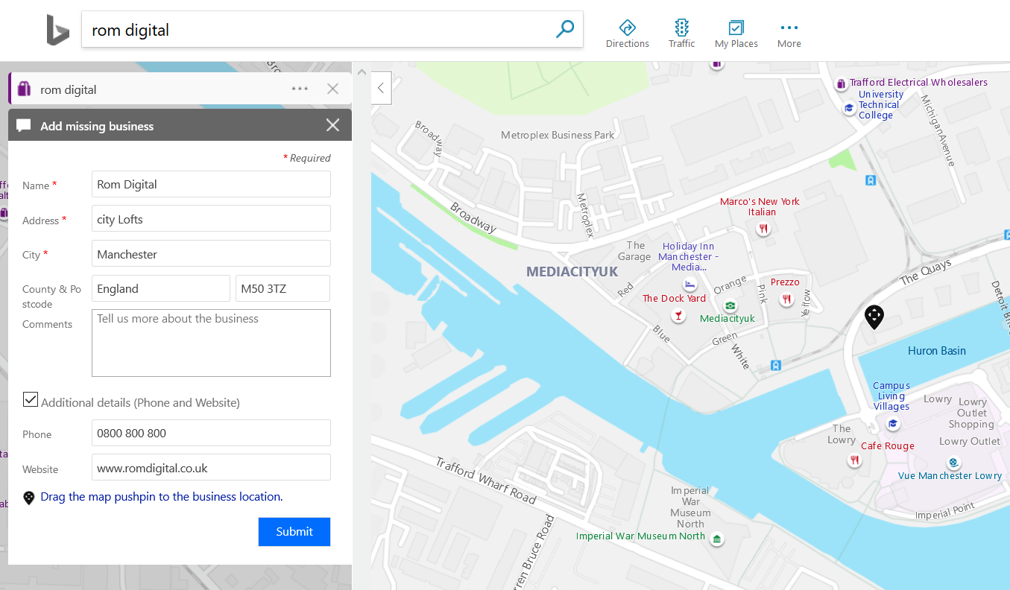
Task: Click the City input field
Action: tap(211, 254)
